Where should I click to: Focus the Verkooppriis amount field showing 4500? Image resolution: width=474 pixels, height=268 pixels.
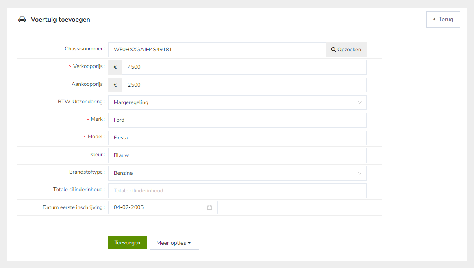point(244,67)
